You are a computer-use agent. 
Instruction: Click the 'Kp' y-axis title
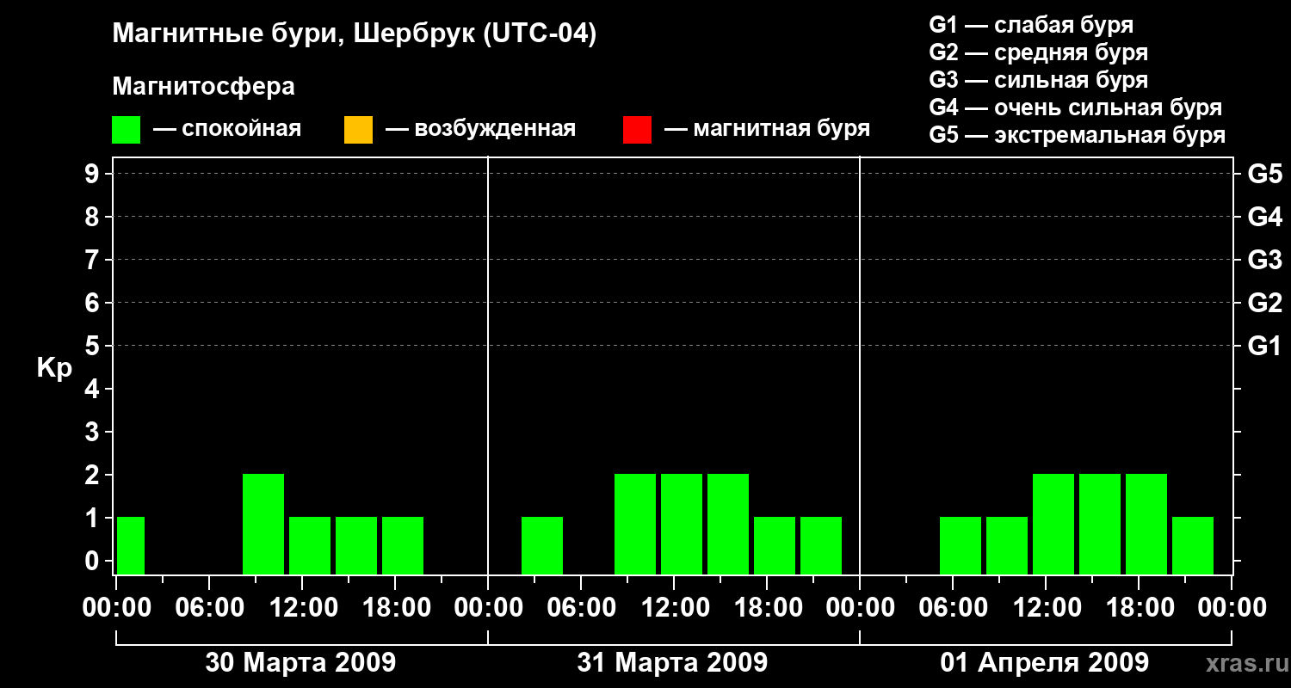[x=54, y=368]
